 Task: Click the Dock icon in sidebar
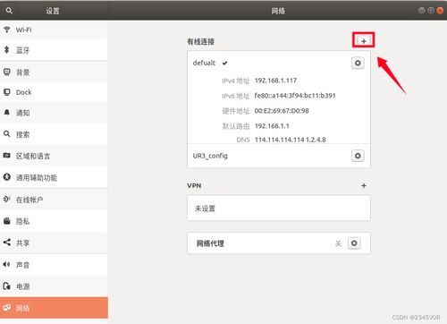click(6, 92)
